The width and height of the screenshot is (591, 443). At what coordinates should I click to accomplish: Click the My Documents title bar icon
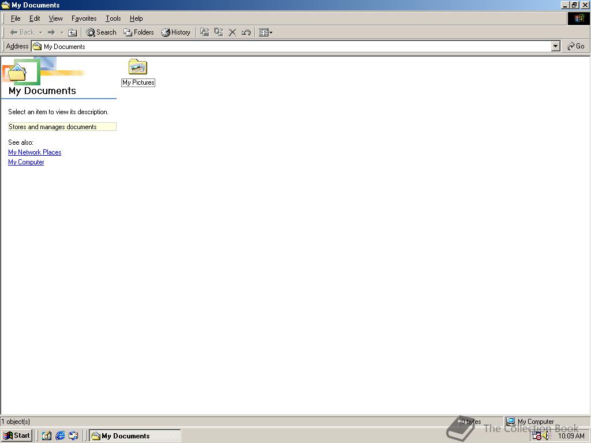click(5, 5)
